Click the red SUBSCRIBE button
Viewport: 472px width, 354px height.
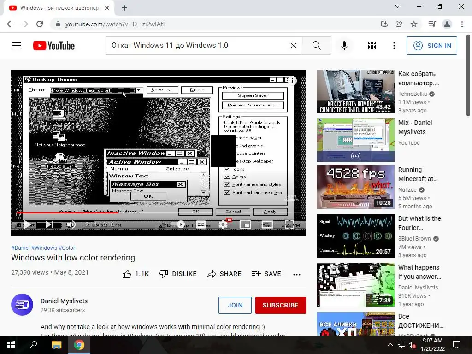click(281, 305)
